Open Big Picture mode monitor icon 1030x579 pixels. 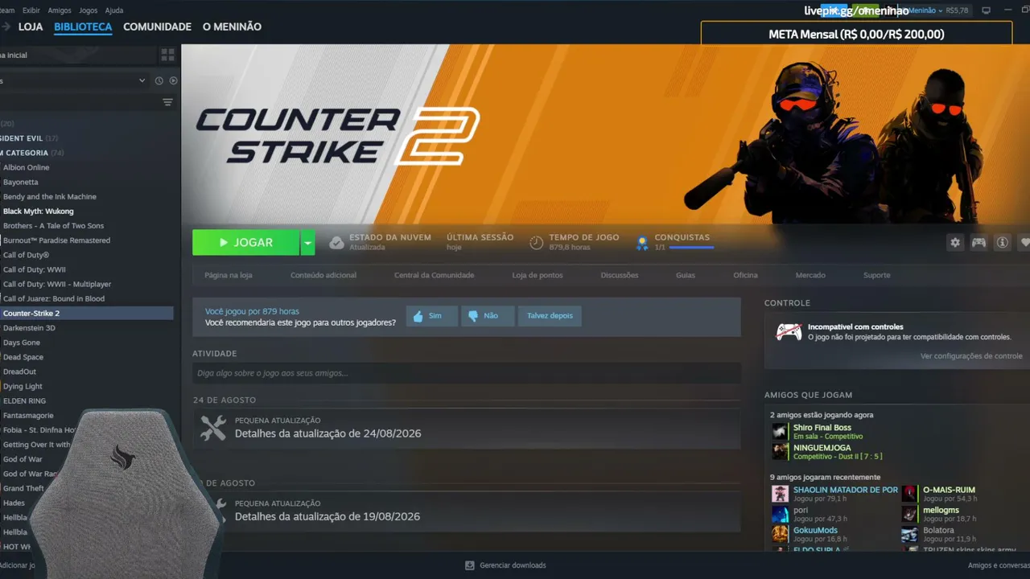(986, 10)
